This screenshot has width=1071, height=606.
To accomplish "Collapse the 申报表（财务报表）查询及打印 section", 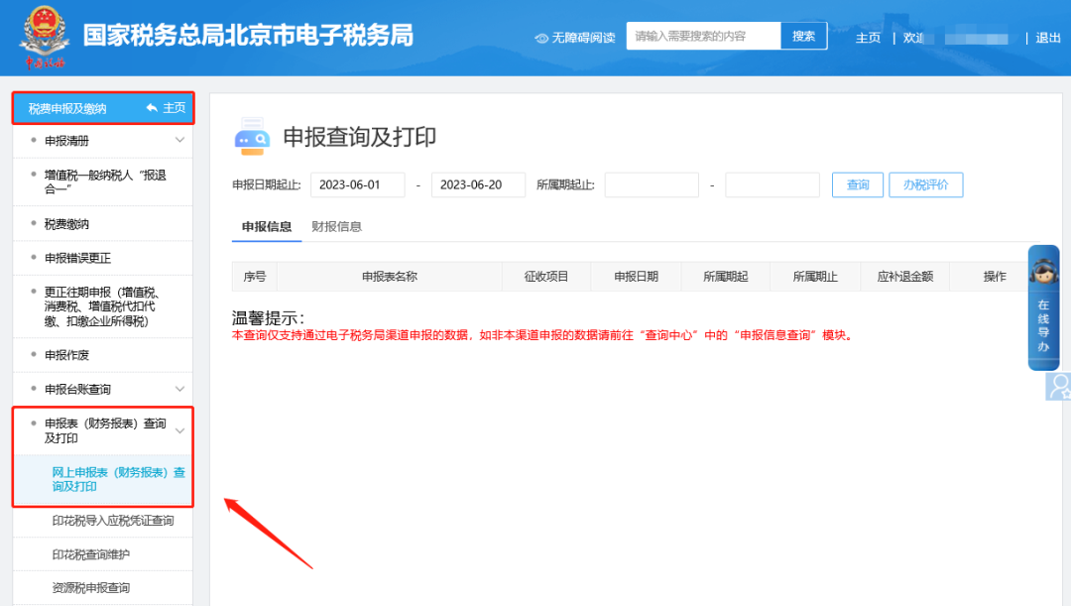I will [x=179, y=430].
